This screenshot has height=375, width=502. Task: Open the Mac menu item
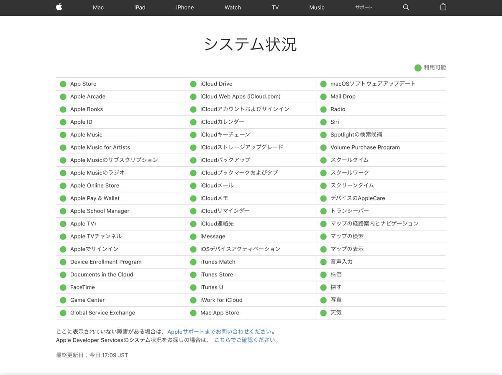[98, 8]
